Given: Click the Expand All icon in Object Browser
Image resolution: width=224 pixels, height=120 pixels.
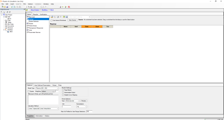Looking at the screenshot, I should 7,12.
